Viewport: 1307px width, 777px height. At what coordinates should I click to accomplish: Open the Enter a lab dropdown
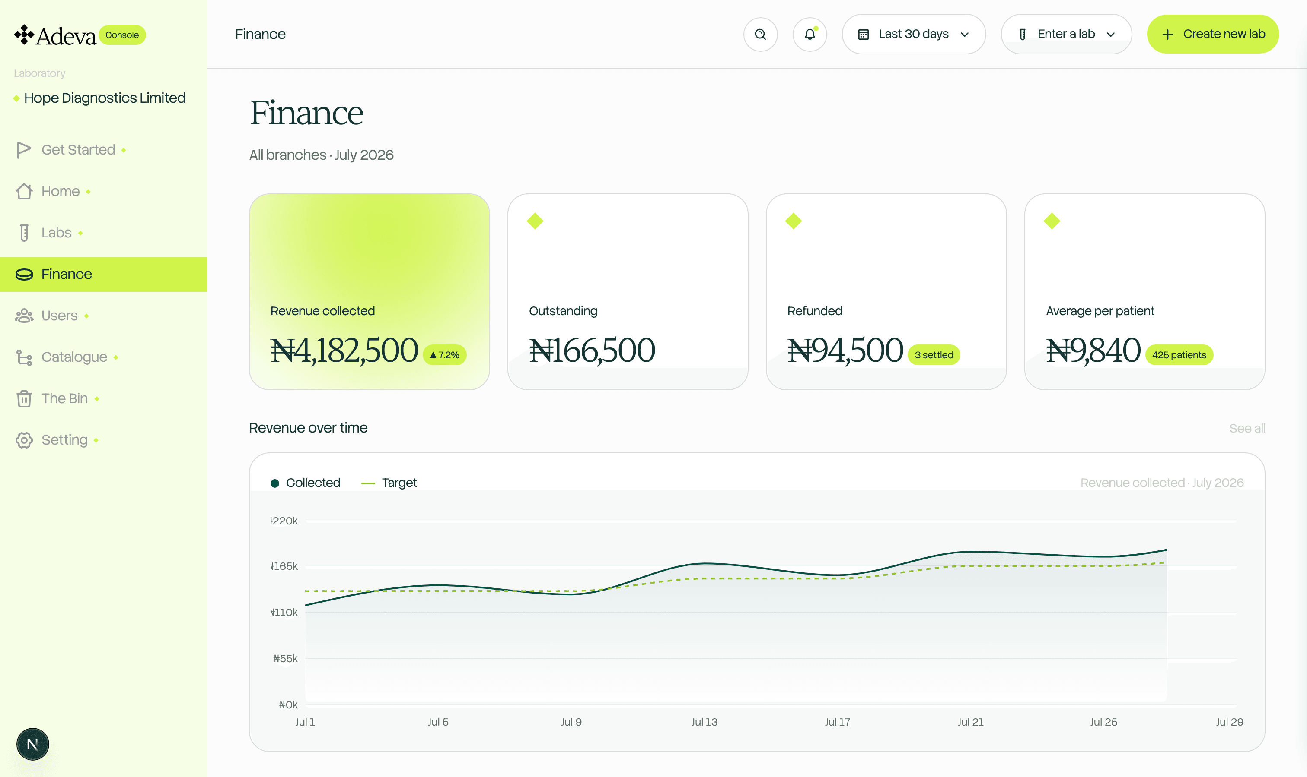1066,35
